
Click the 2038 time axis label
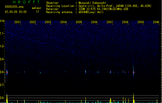pos(125,22)
